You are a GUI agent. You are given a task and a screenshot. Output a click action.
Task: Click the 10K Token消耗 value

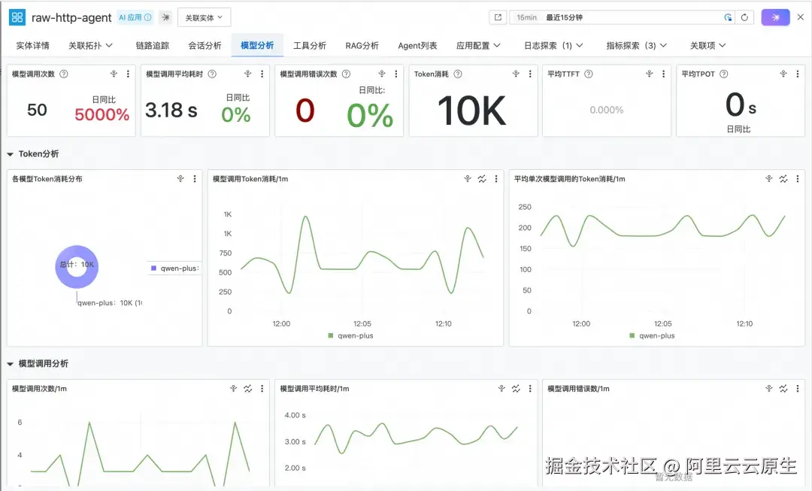pos(471,111)
